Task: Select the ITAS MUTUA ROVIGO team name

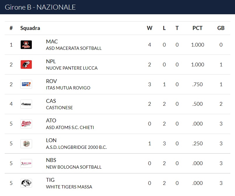Action: [x=68, y=88]
